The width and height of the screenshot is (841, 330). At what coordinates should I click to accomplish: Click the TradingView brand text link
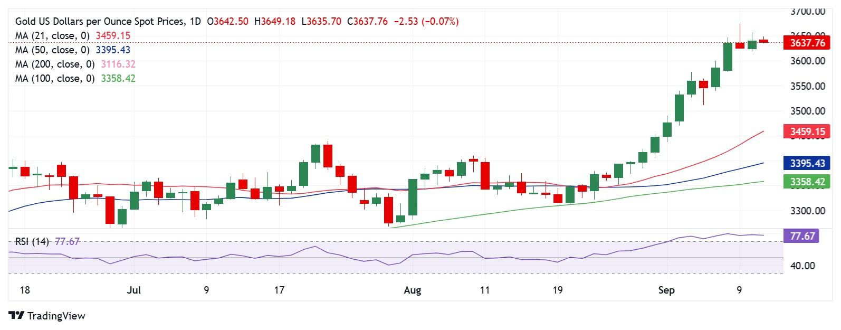pos(56,316)
